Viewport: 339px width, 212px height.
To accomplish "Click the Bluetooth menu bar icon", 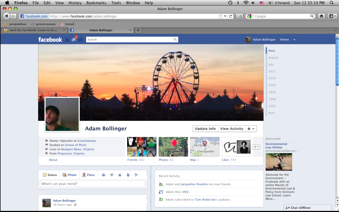I will tap(238, 3).
